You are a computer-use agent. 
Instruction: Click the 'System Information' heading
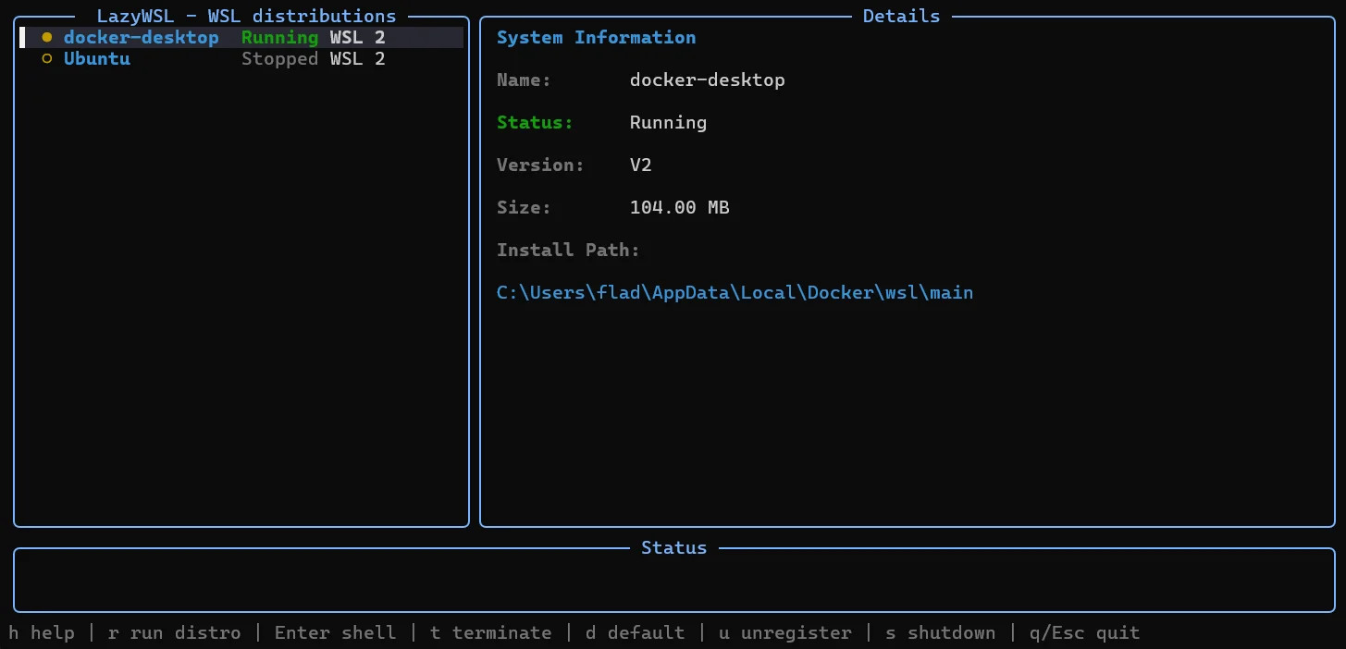597,38
